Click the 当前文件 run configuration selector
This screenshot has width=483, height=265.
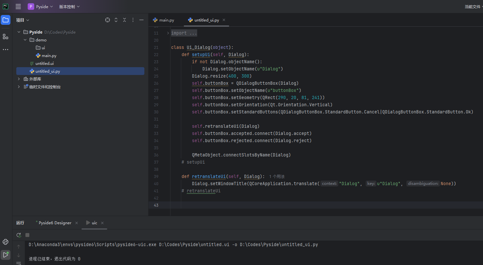[x=473, y=7]
